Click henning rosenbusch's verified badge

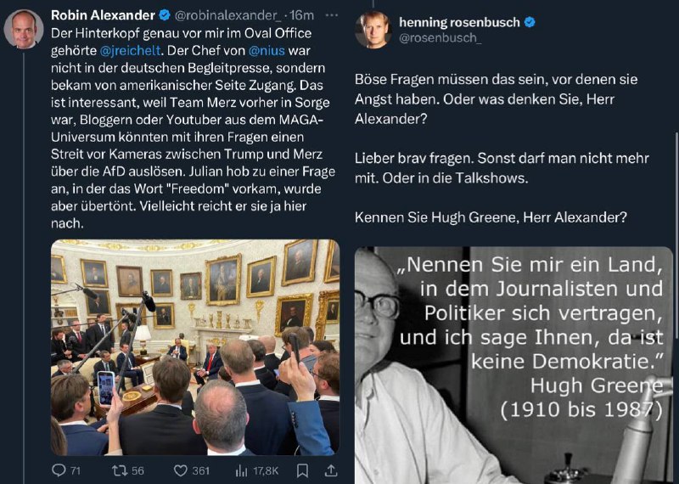point(530,22)
